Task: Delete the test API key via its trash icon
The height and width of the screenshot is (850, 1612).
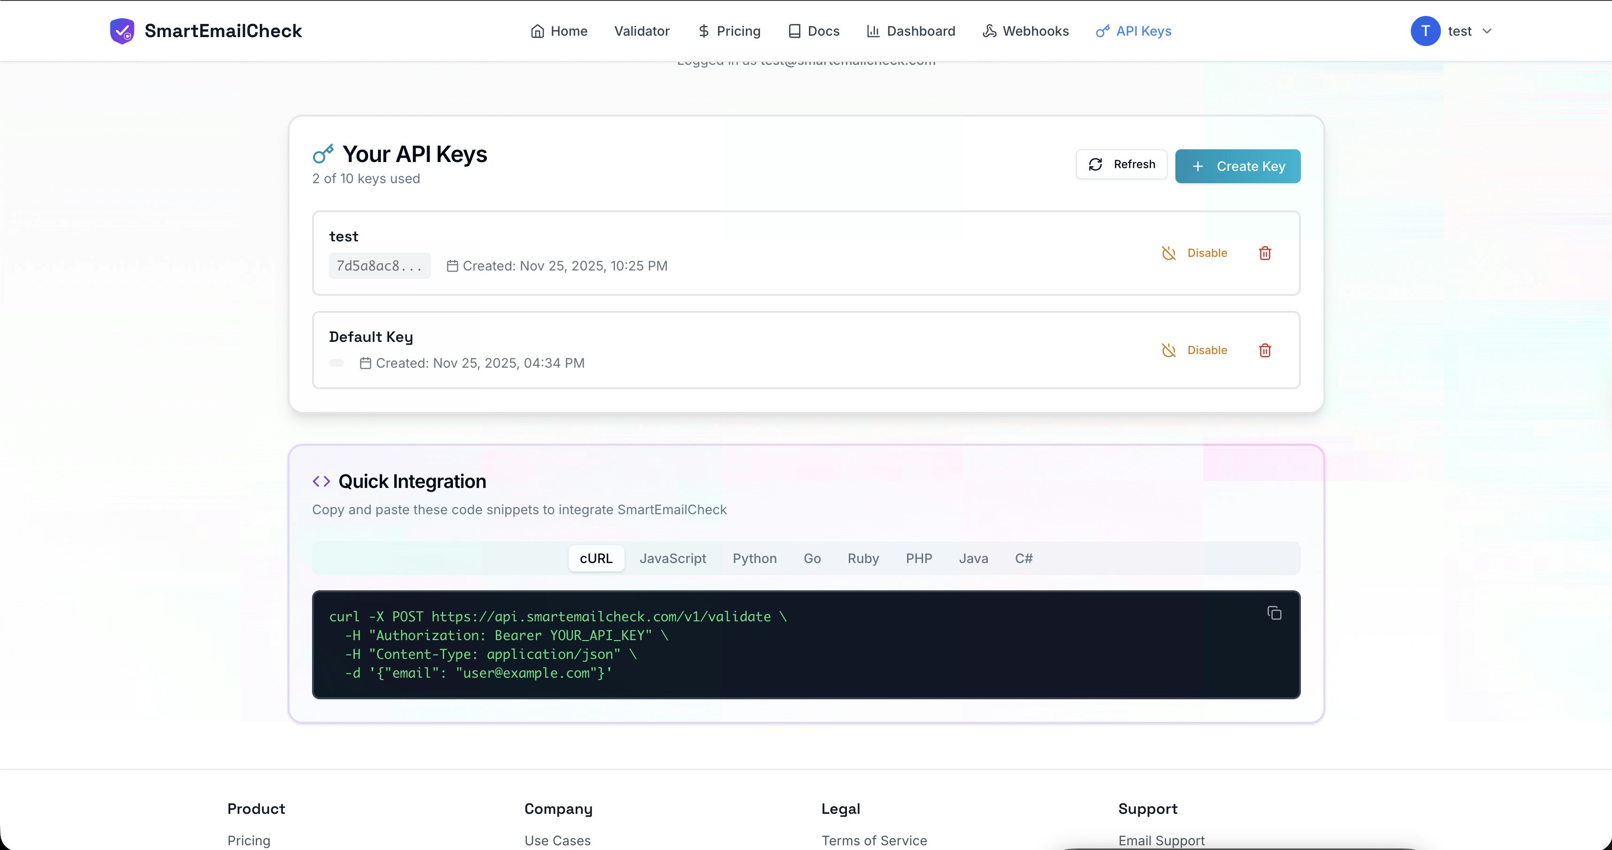Action: click(1265, 253)
